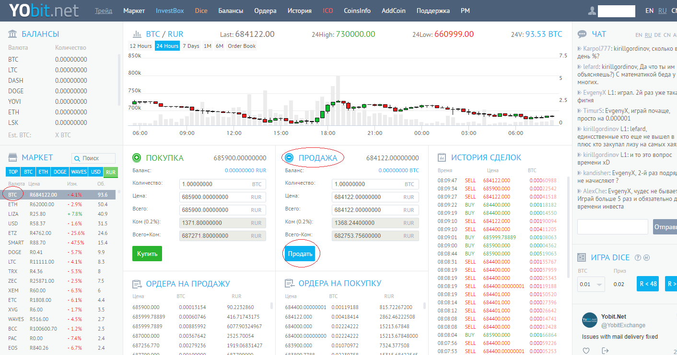
Task: Show the Order Book chart view
Action: pos(242,46)
